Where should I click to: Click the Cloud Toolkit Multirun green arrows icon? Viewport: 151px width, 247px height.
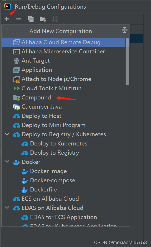click(x=17, y=88)
